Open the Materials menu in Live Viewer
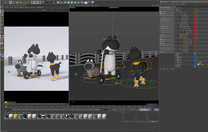Image resolution: width=208 pixels, height=132 pixels. pyautogui.click(x=21, y=7)
